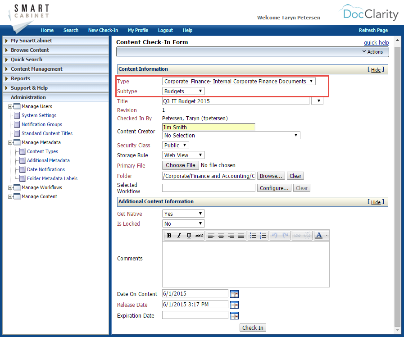404x337 pixels.
Task: Expand the Manage Workflows tree node
Action: point(10,187)
